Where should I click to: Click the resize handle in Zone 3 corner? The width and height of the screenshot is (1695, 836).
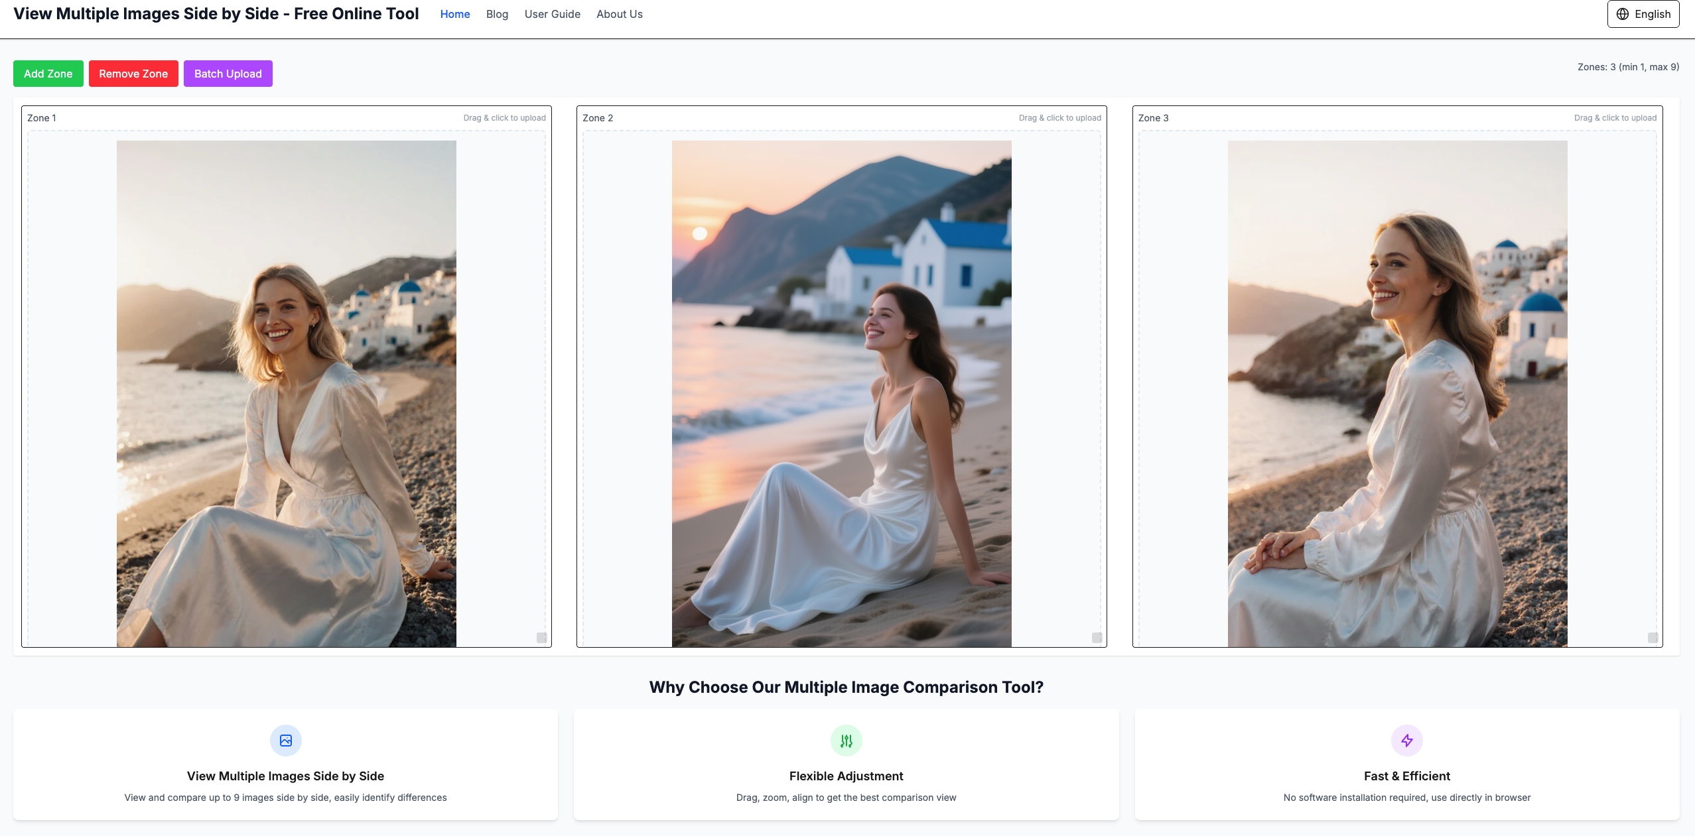(1651, 637)
